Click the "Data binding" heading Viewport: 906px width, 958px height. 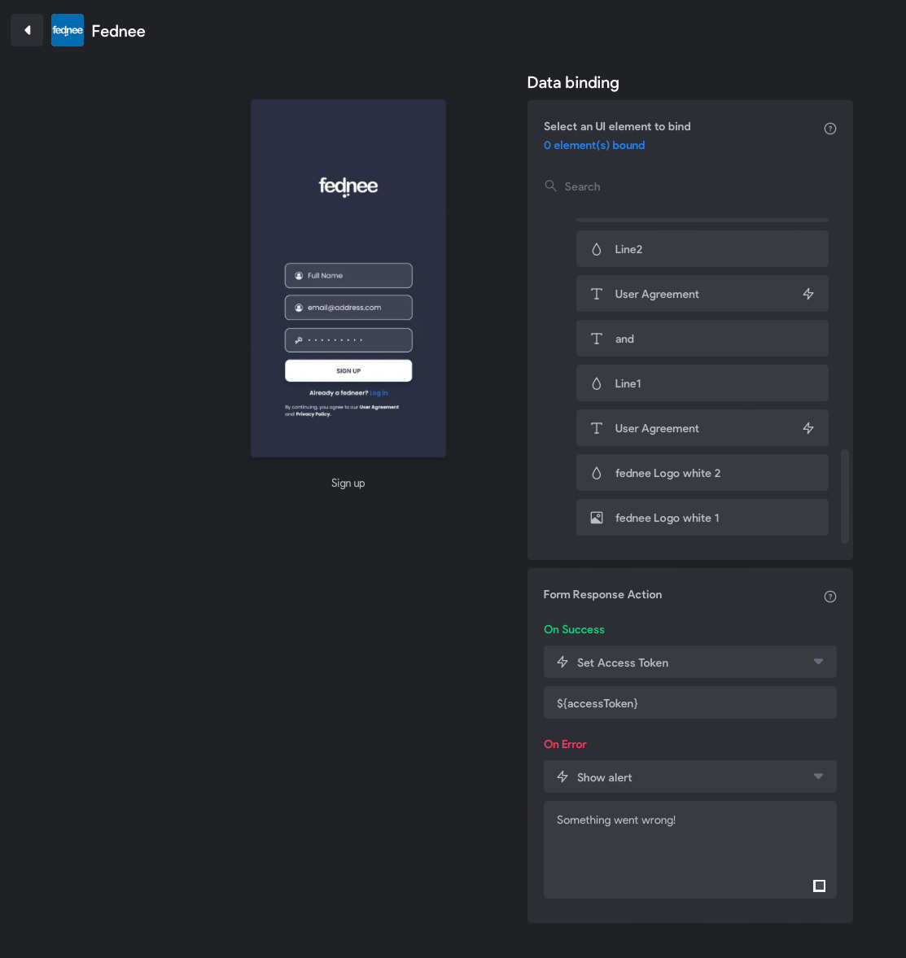click(x=573, y=82)
